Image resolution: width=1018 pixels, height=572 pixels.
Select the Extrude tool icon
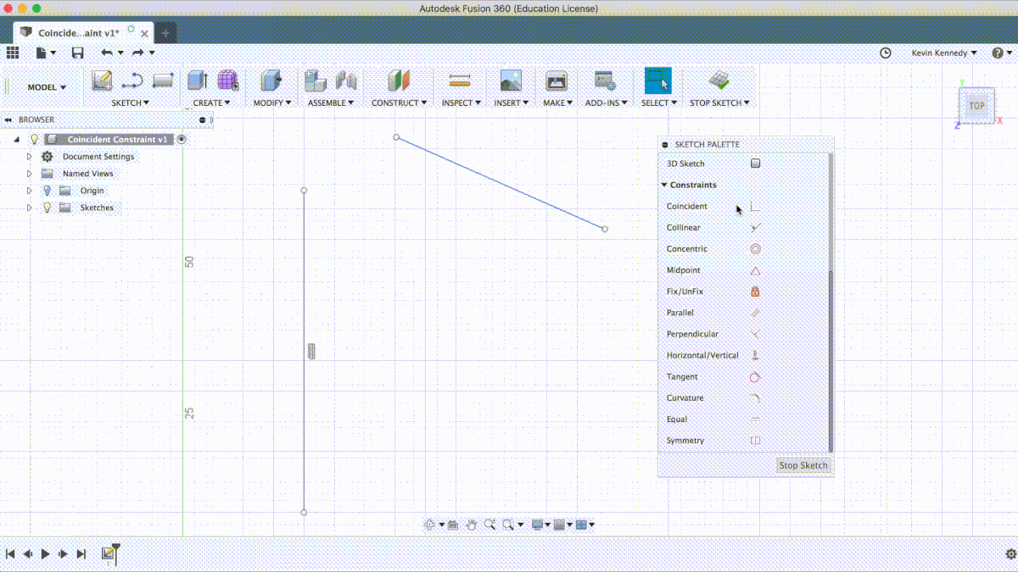tap(198, 81)
